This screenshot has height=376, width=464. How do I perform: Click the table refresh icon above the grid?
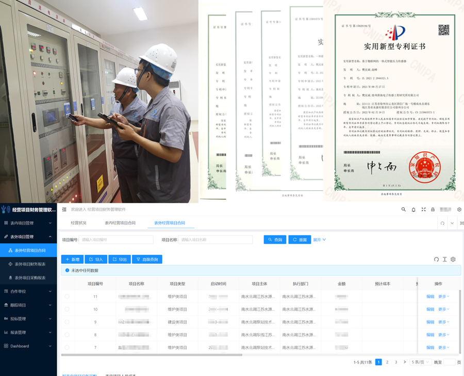click(436, 259)
